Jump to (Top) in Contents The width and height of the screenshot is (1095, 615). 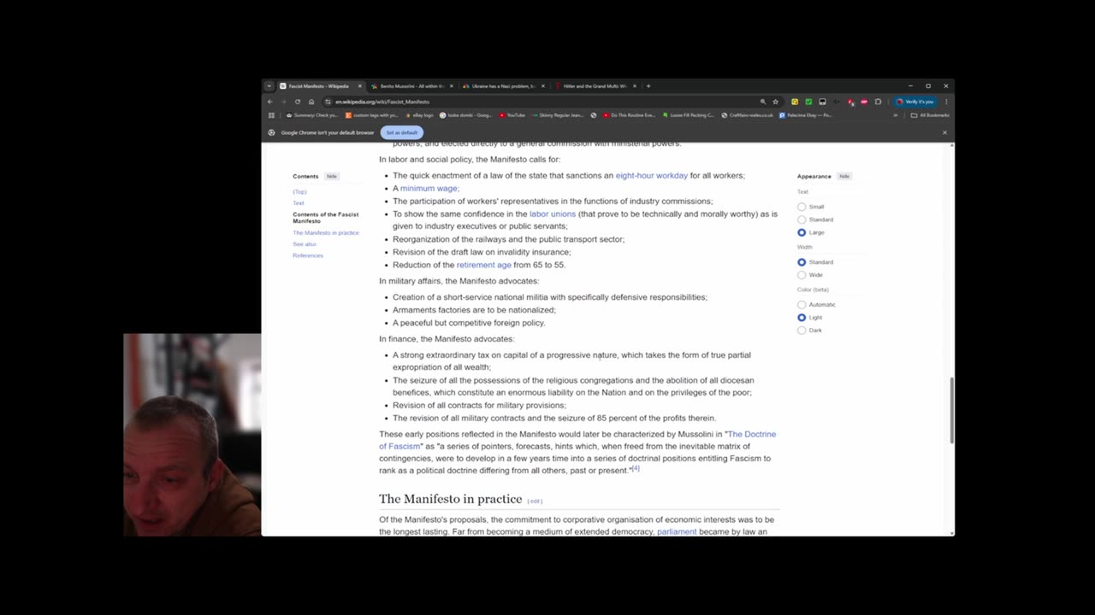coord(299,192)
